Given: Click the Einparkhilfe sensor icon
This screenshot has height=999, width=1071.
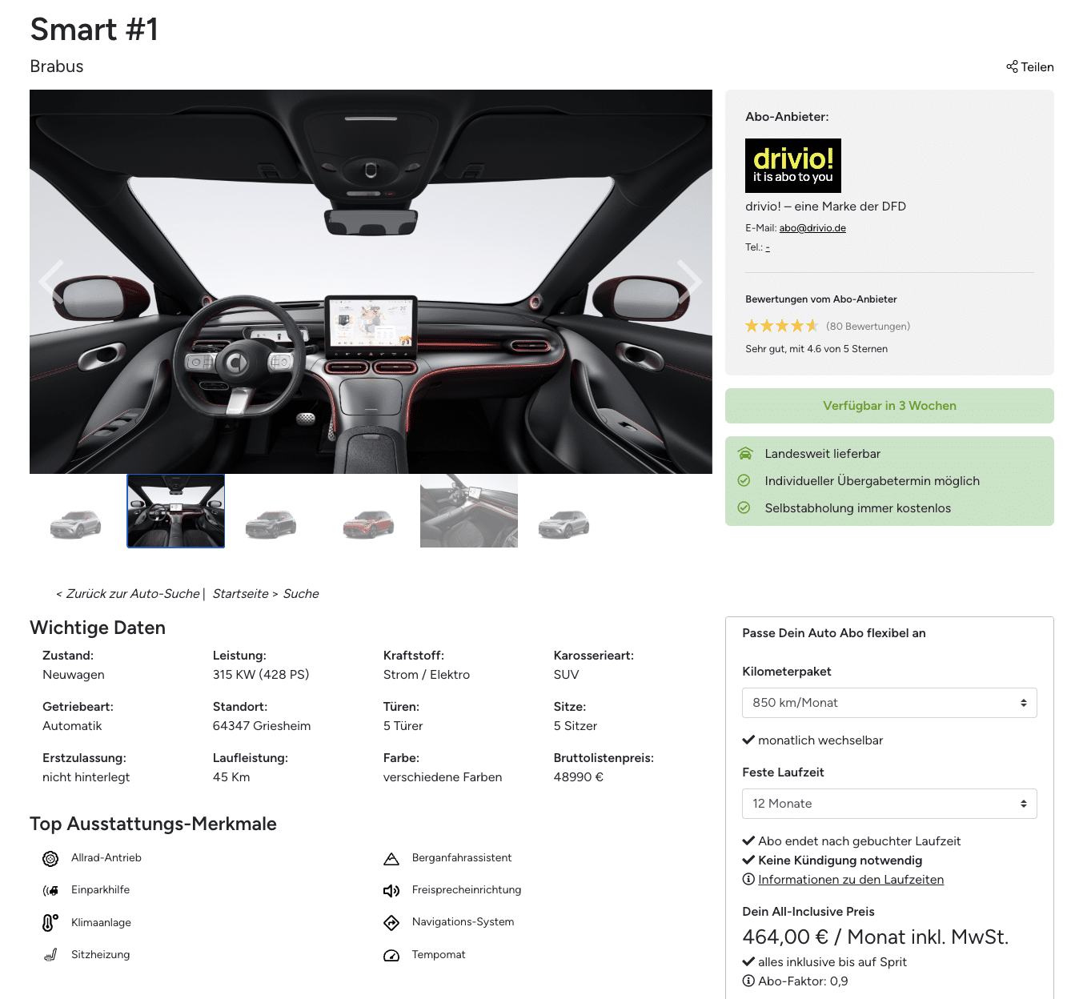Looking at the screenshot, I should (x=50, y=890).
